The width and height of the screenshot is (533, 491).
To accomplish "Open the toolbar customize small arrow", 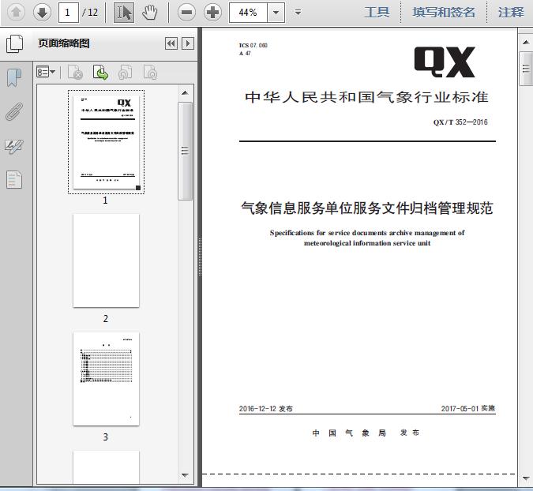I will click(x=298, y=13).
